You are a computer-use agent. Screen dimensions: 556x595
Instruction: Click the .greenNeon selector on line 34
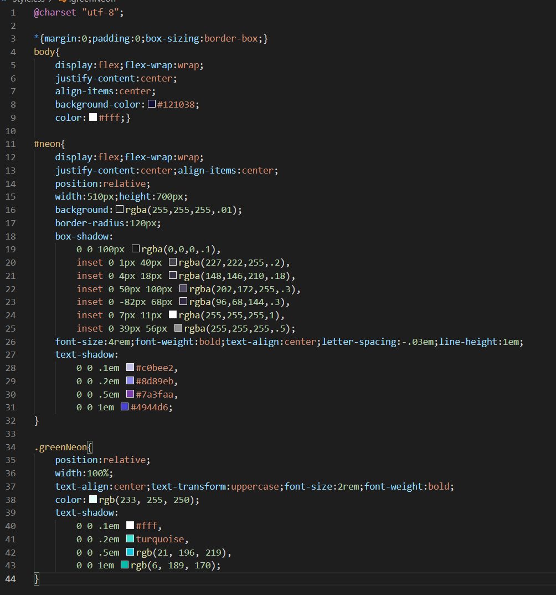61,447
